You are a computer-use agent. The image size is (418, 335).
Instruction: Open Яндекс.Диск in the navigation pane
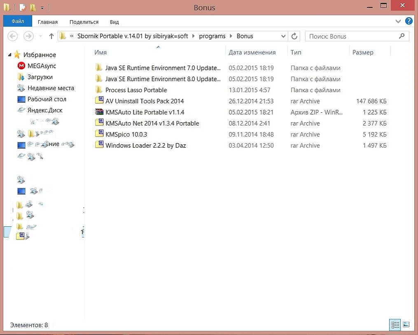45,110
